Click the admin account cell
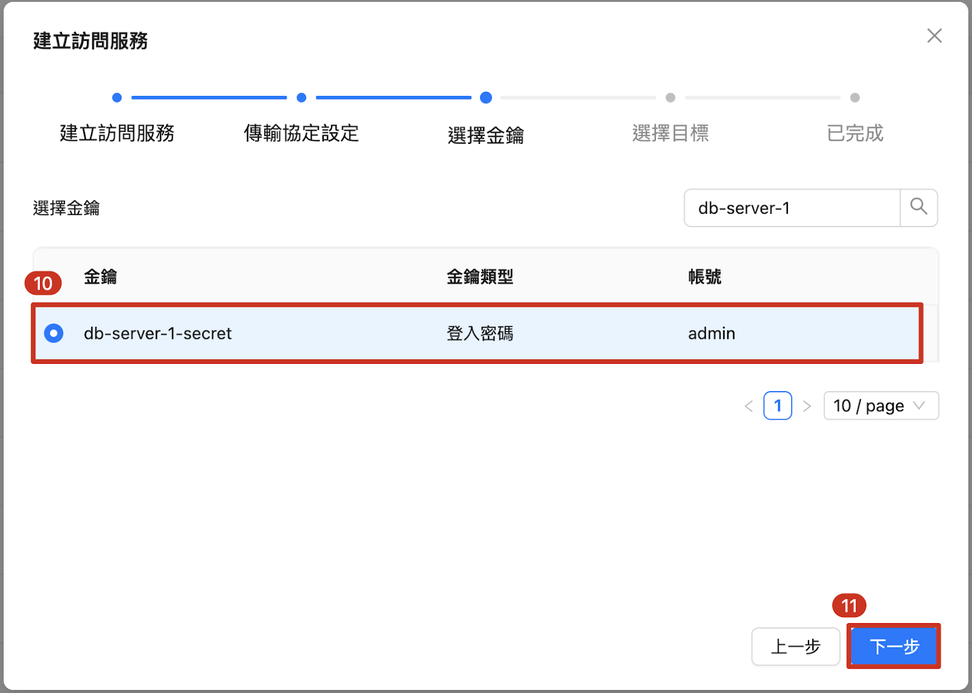This screenshot has height=693, width=972. tap(711, 333)
